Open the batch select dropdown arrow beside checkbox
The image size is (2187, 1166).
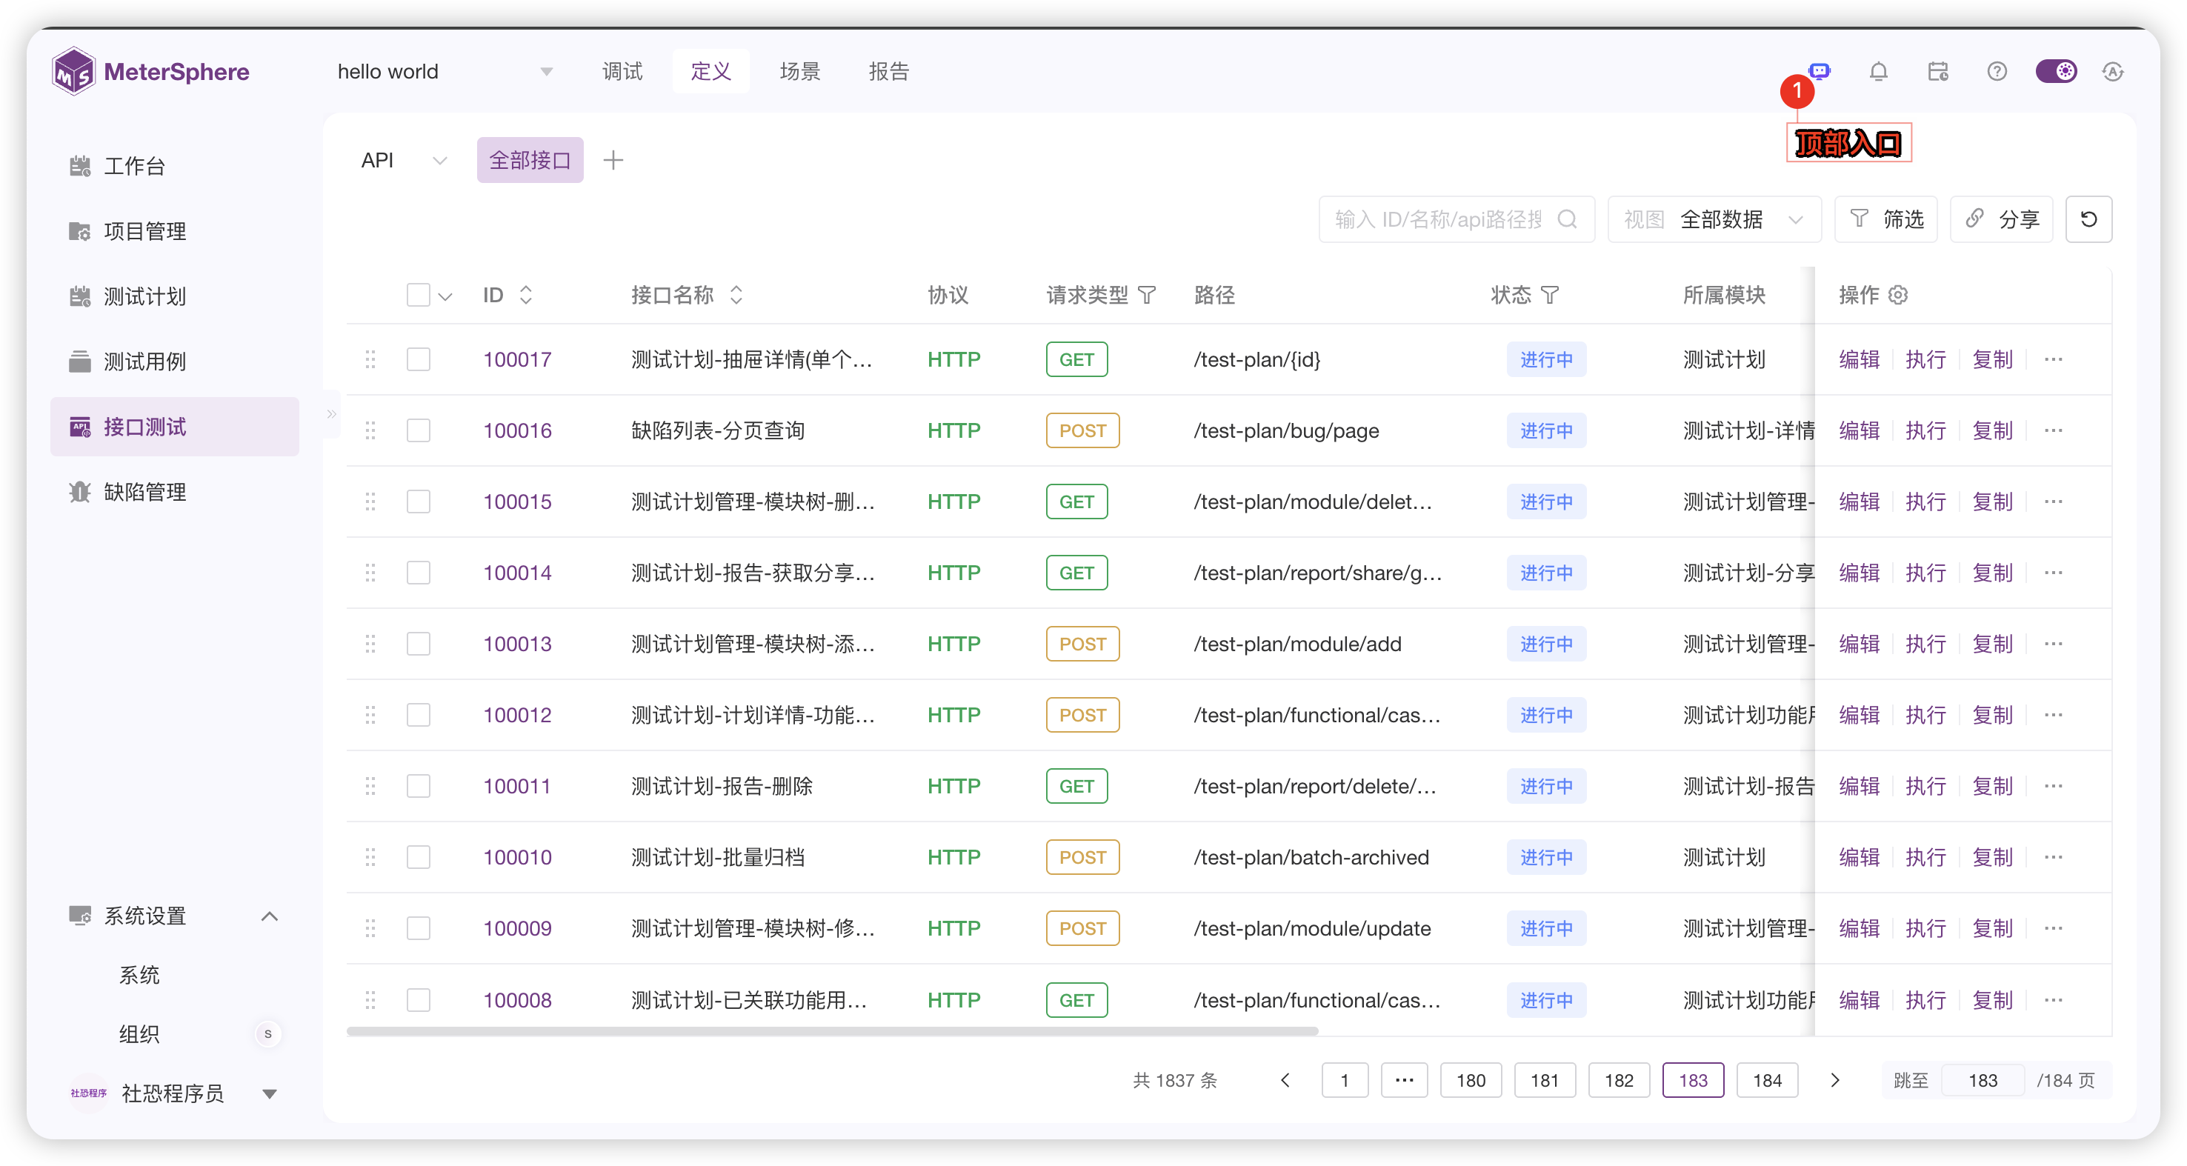pos(446,296)
